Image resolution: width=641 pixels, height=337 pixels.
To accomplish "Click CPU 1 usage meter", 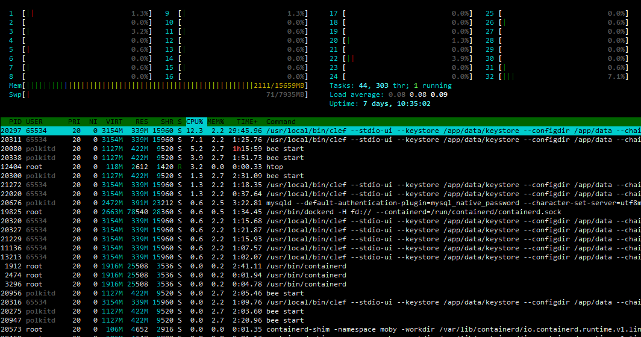I will coord(81,13).
